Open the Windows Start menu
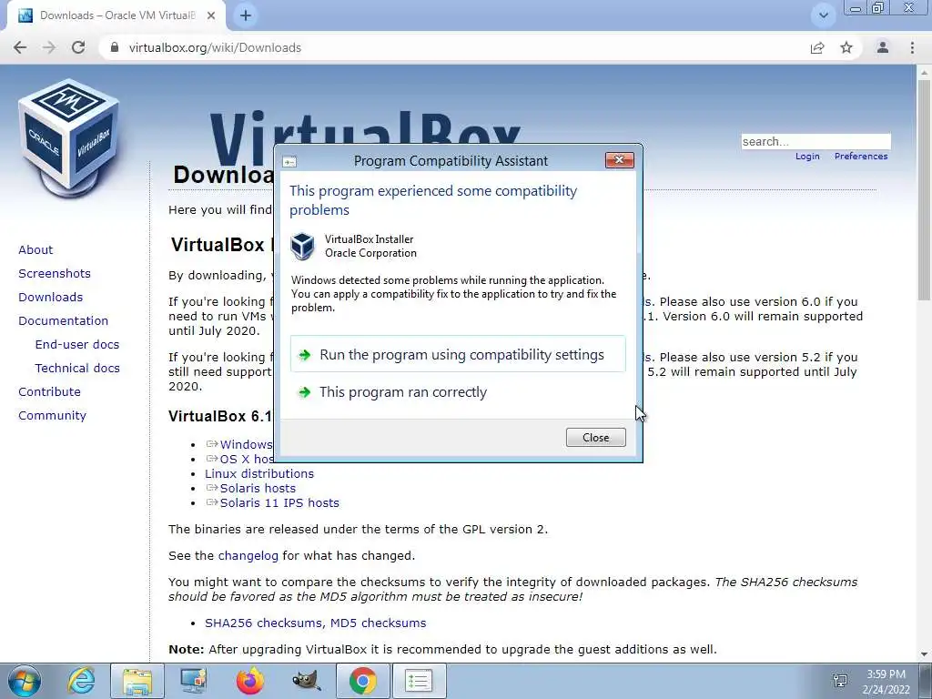Image resolution: width=932 pixels, height=699 pixels. [x=25, y=681]
